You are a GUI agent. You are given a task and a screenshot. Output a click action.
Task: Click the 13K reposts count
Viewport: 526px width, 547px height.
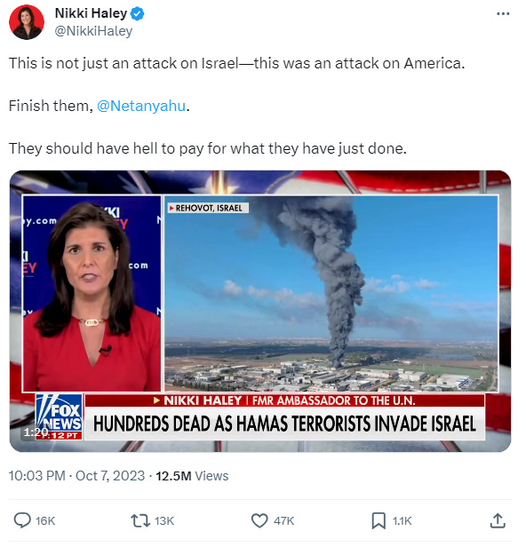[164, 521]
